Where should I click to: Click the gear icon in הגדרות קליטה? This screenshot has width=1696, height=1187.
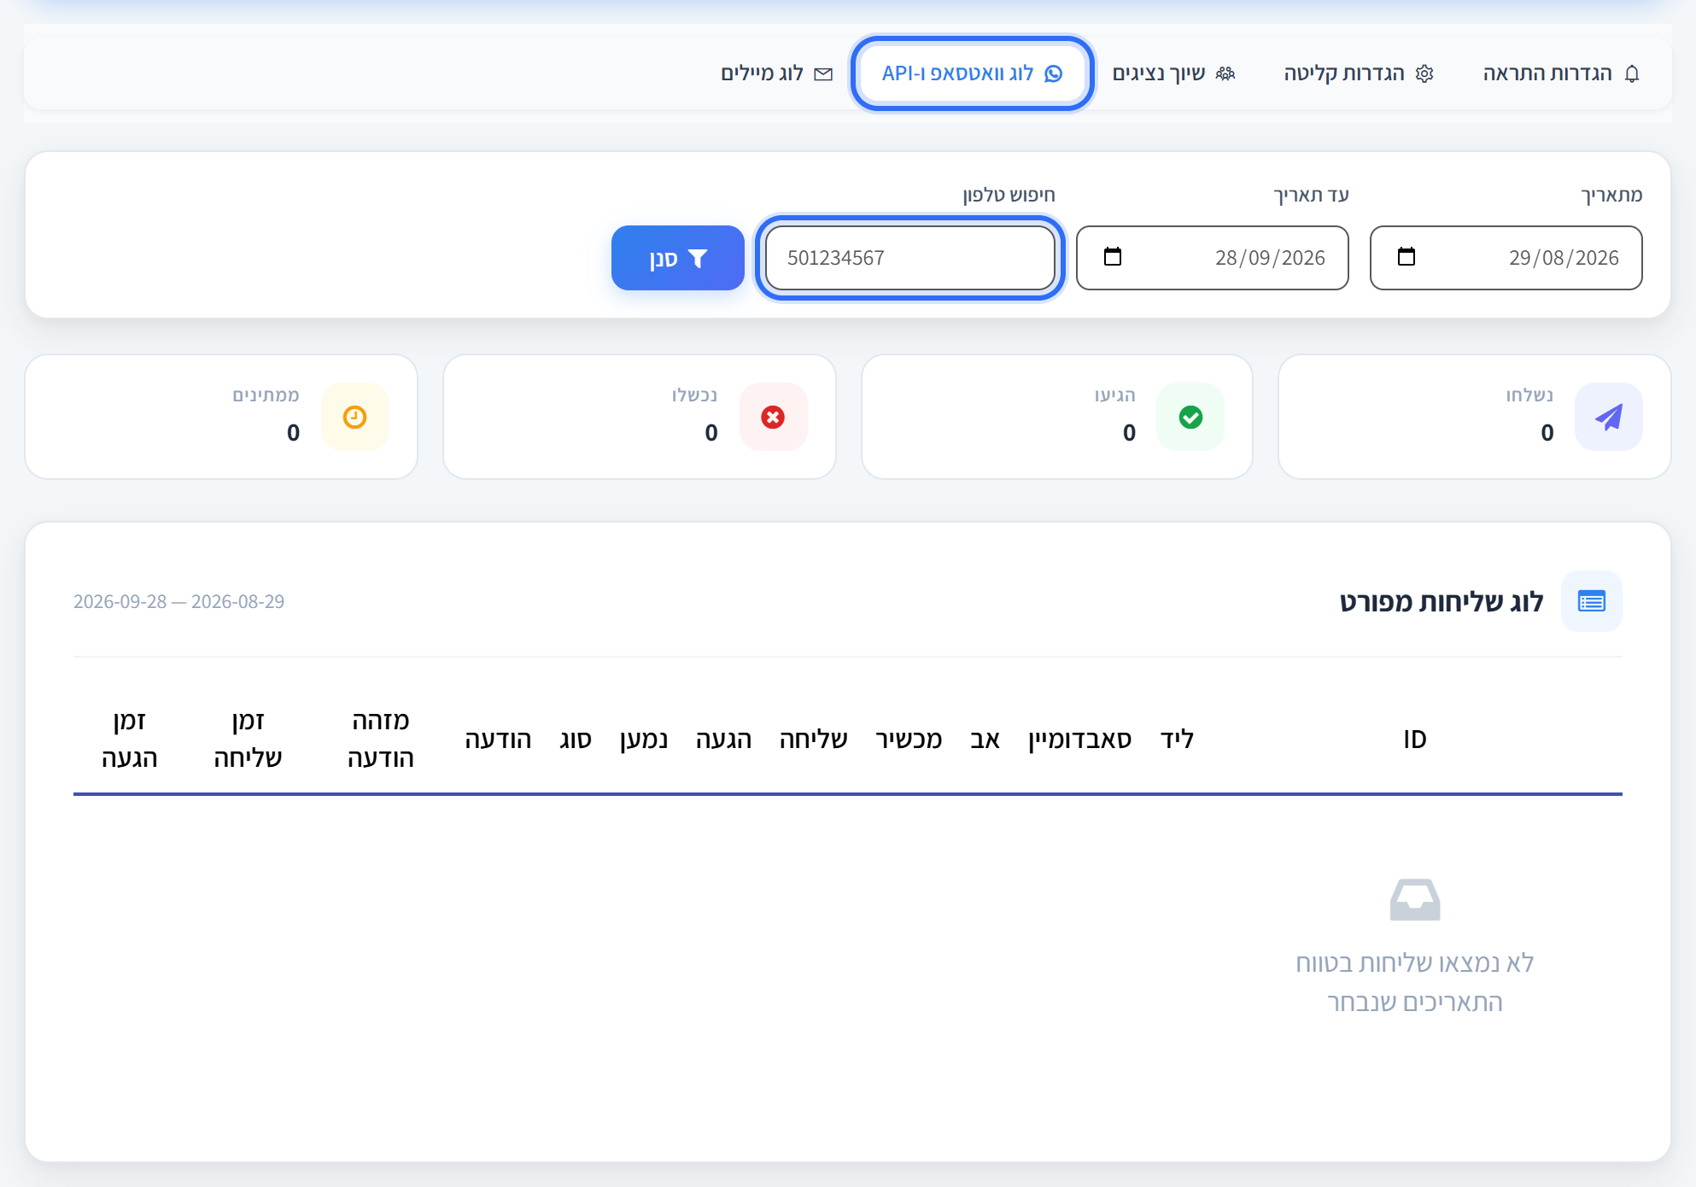coord(1424,73)
